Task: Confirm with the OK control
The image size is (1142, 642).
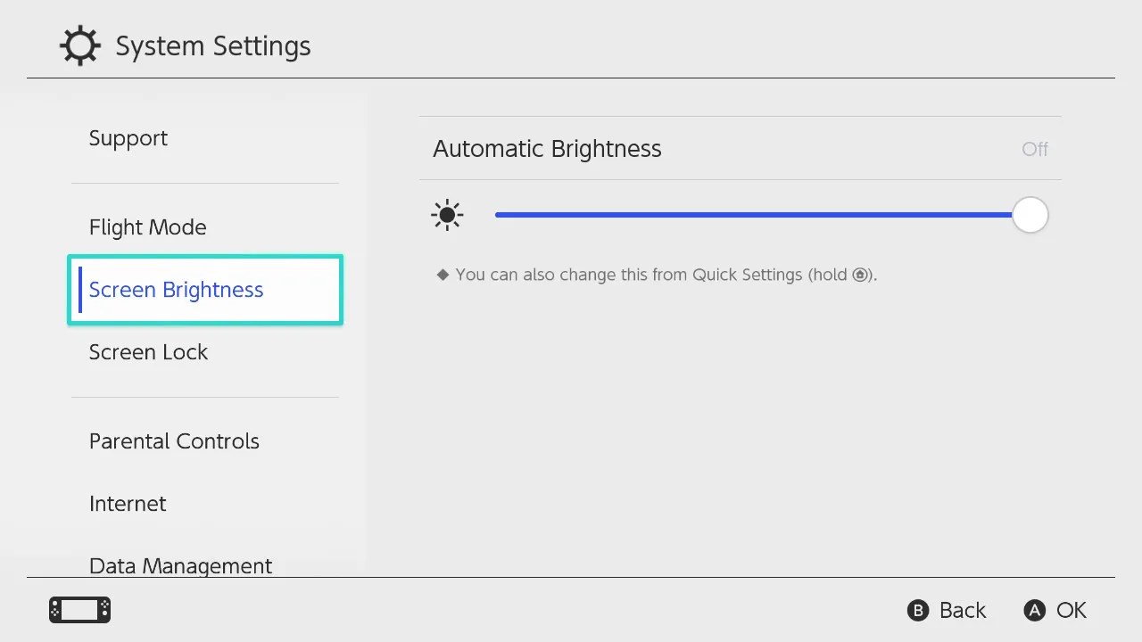Action: click(1055, 610)
